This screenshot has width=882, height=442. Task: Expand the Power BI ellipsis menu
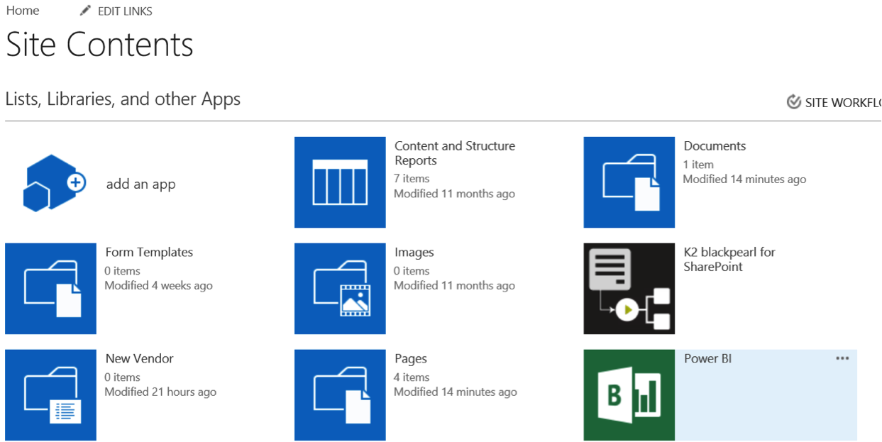(842, 358)
